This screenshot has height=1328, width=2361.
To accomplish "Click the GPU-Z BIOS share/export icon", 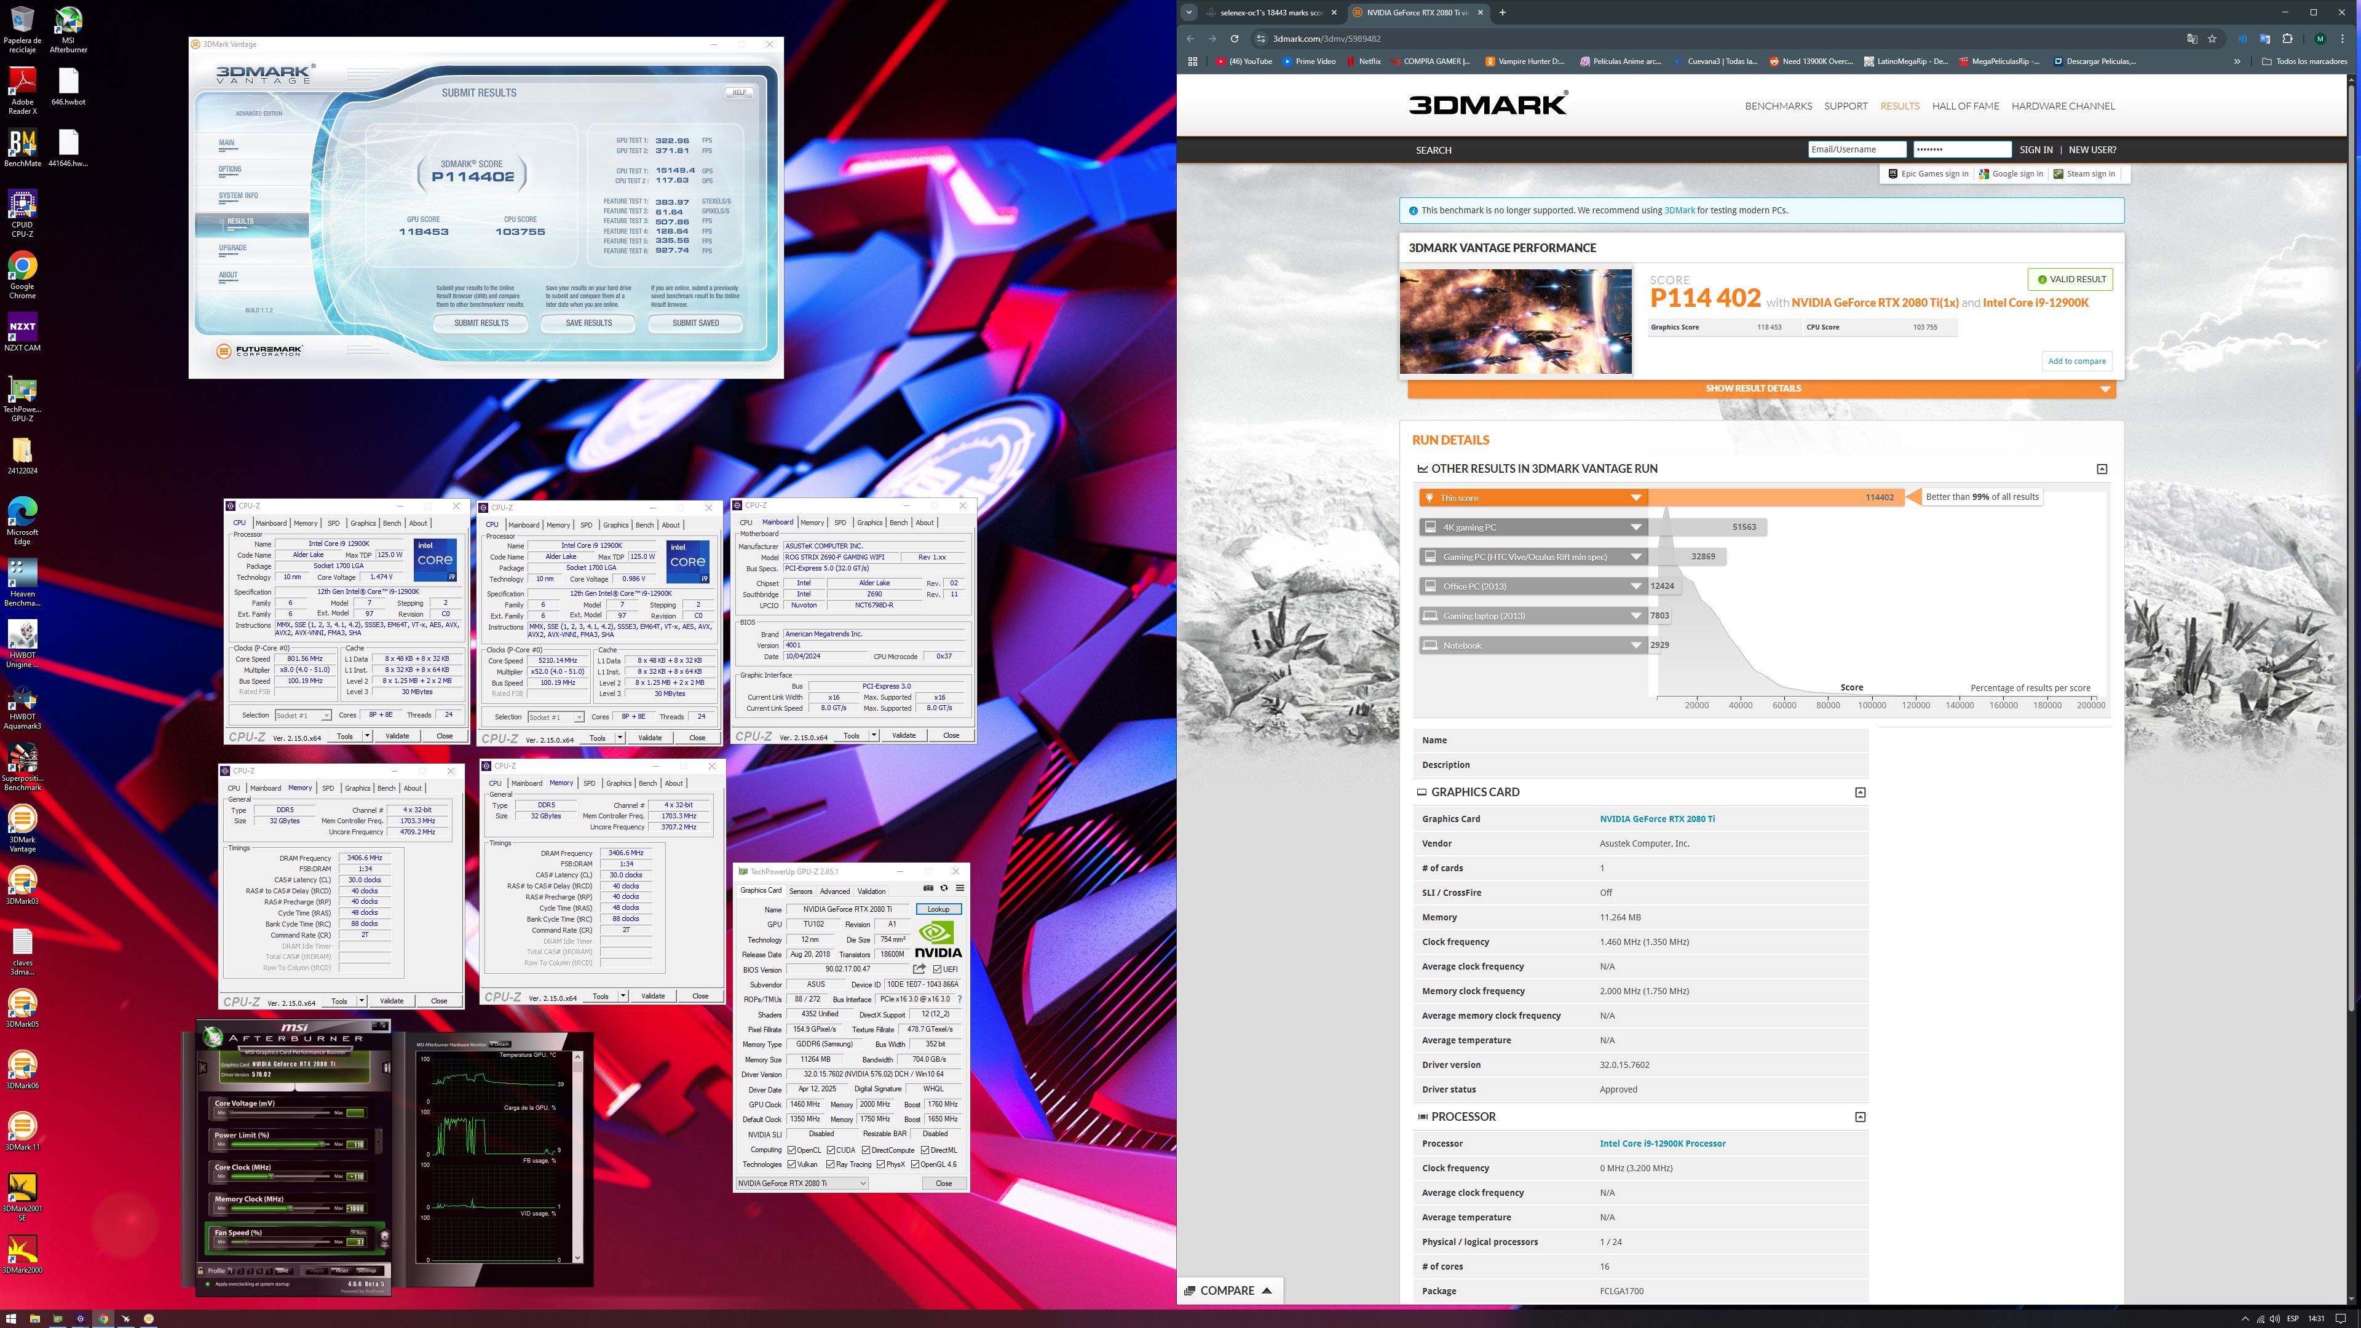I will [919, 969].
